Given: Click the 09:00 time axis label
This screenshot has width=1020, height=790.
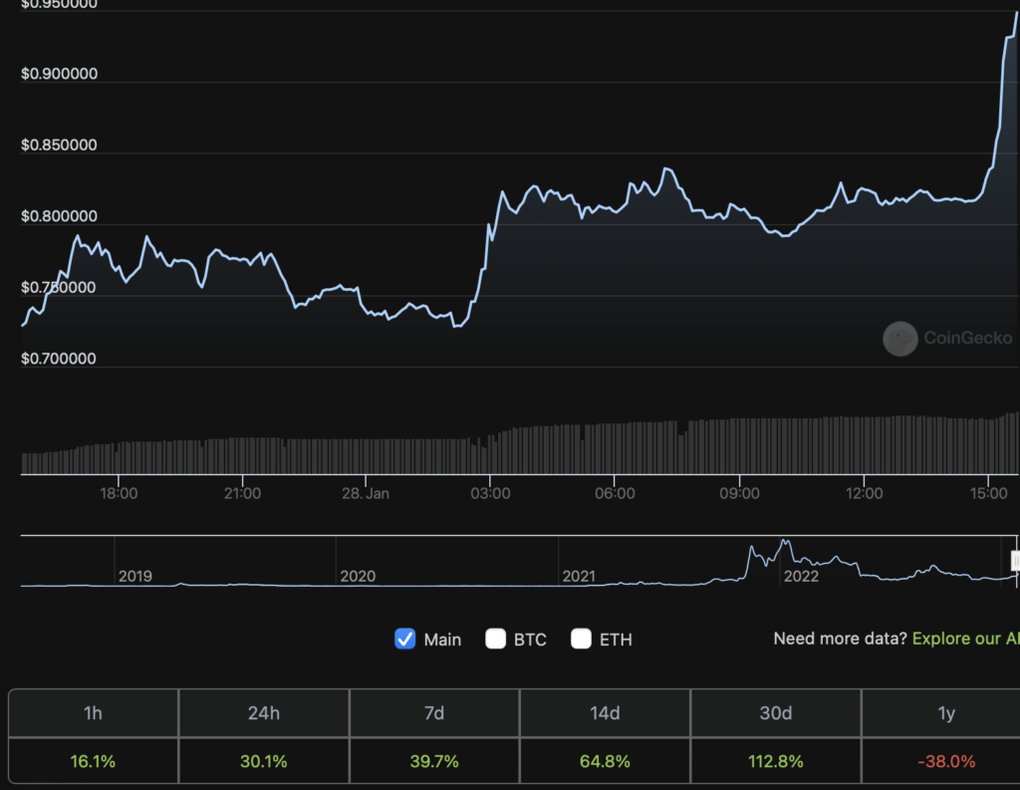Looking at the screenshot, I should [x=740, y=493].
